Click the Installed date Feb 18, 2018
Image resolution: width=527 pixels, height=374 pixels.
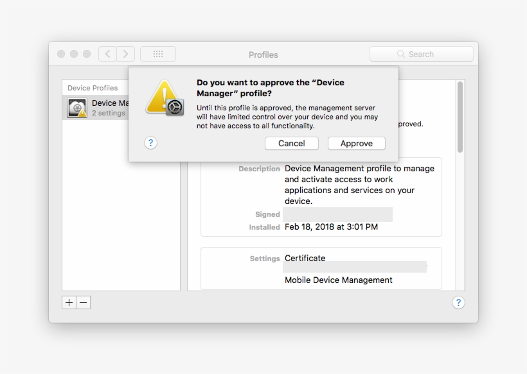click(331, 227)
